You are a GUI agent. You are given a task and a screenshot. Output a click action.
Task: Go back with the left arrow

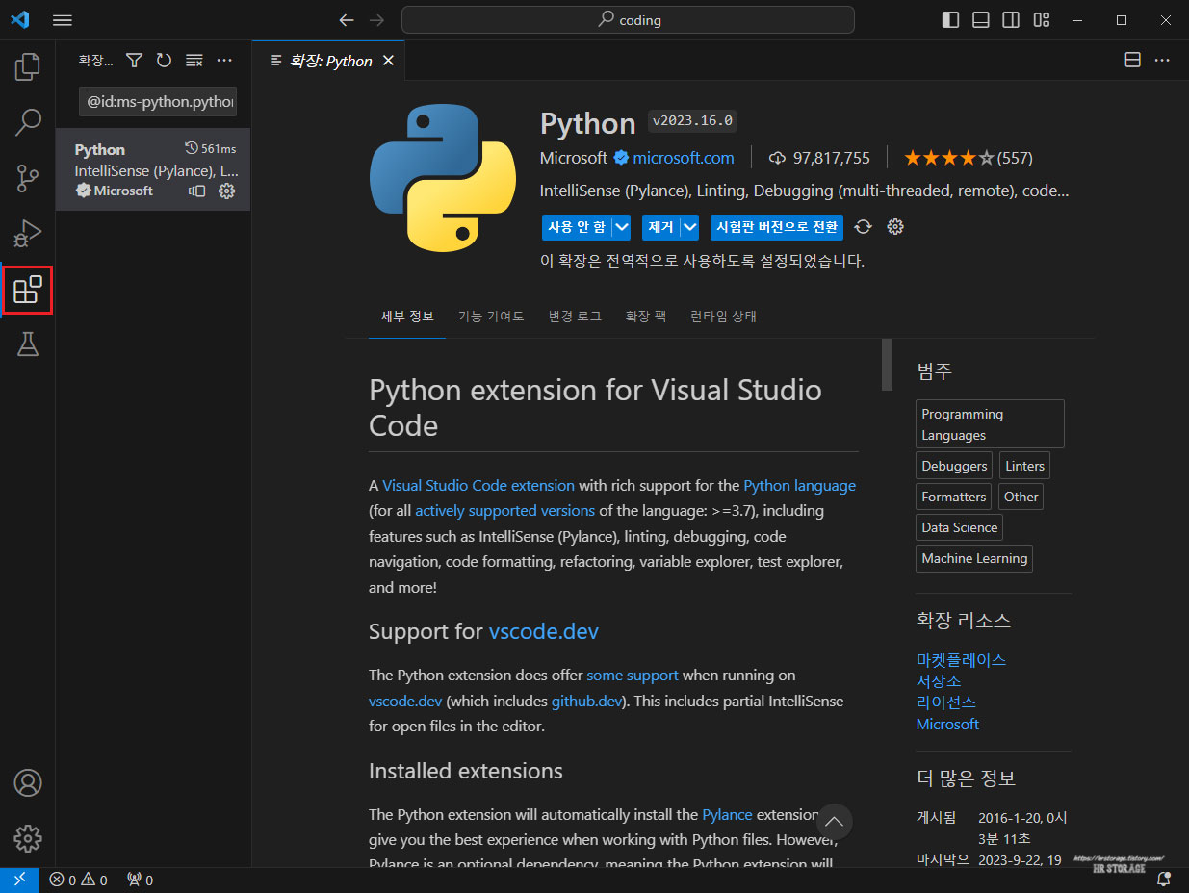(x=347, y=20)
